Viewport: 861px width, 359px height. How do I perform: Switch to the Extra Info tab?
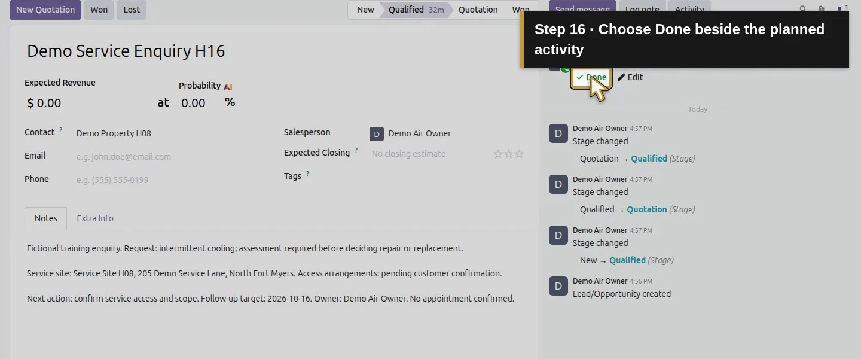[x=95, y=218]
